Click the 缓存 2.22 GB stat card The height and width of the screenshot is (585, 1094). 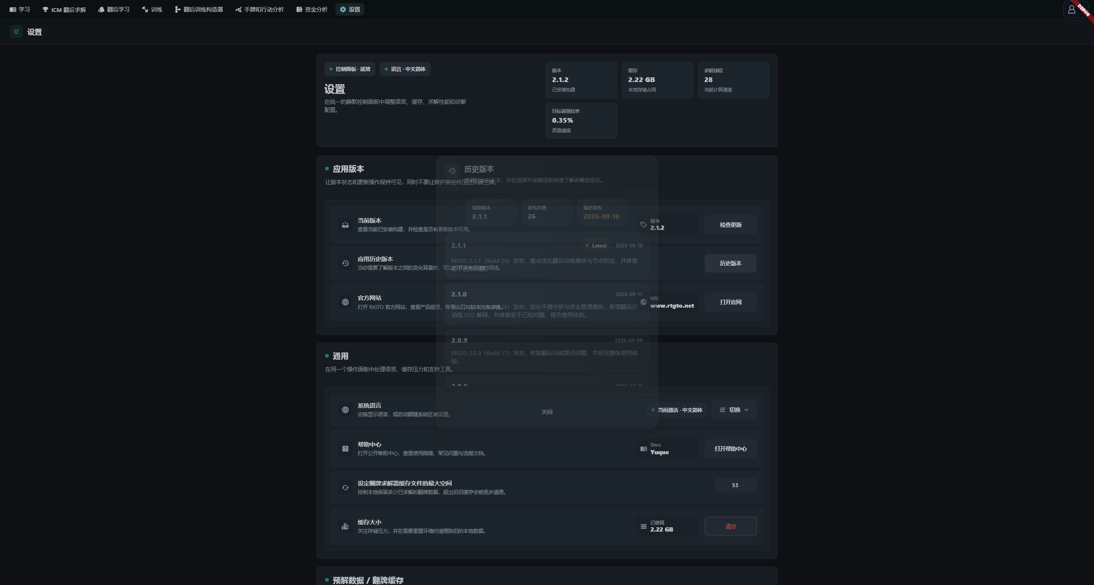point(657,80)
